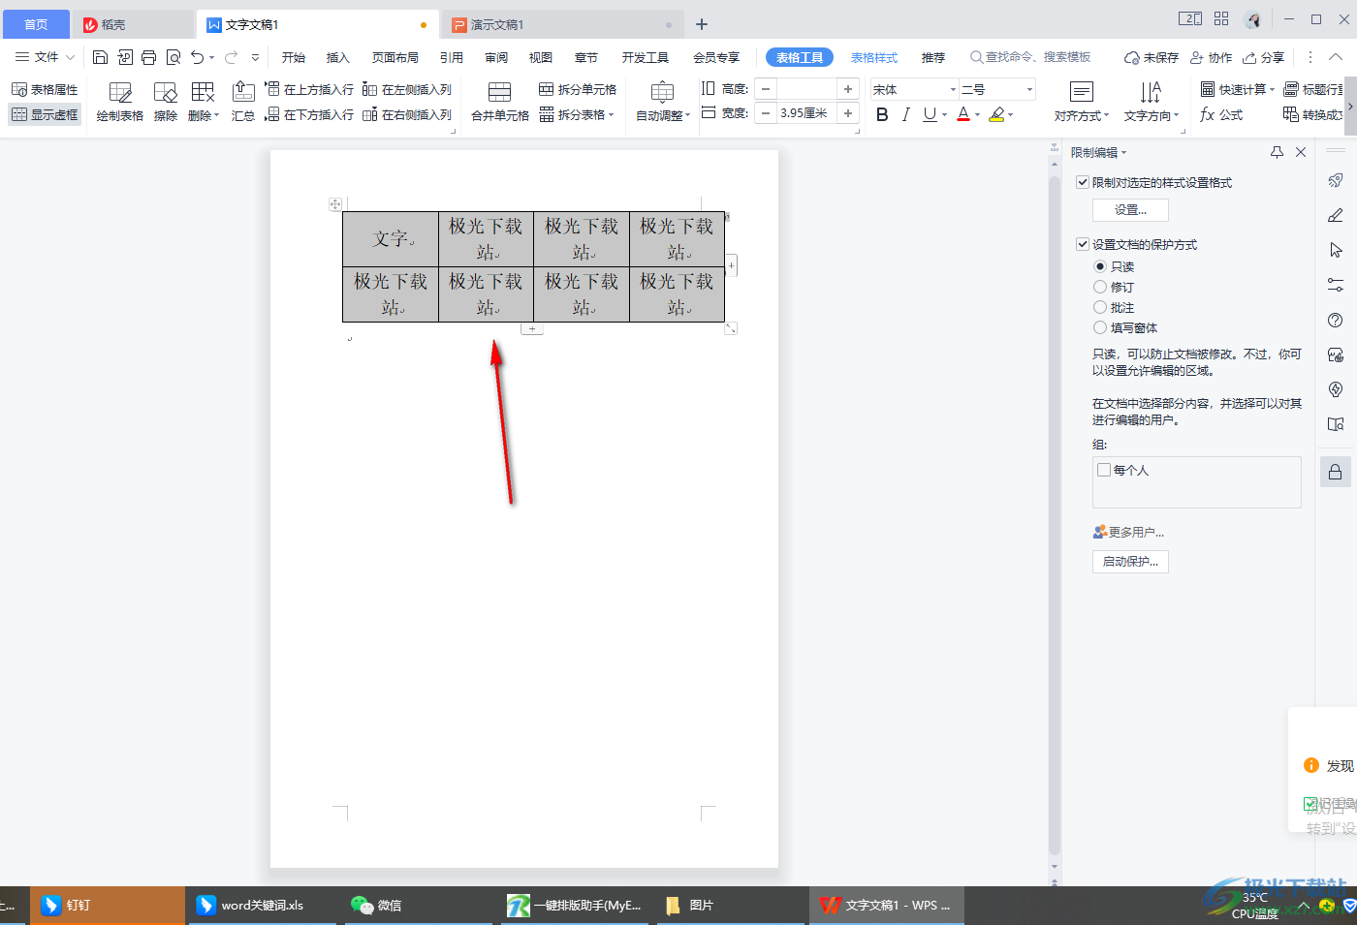Screen dimensions: 1357x925
Task: Select the 绘制表格 draw table tool
Action: [x=120, y=102]
